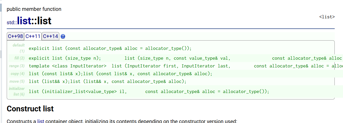Screen dimensions: 343x123
Task: Click the explicit list default constructor code
Action: point(110,48)
